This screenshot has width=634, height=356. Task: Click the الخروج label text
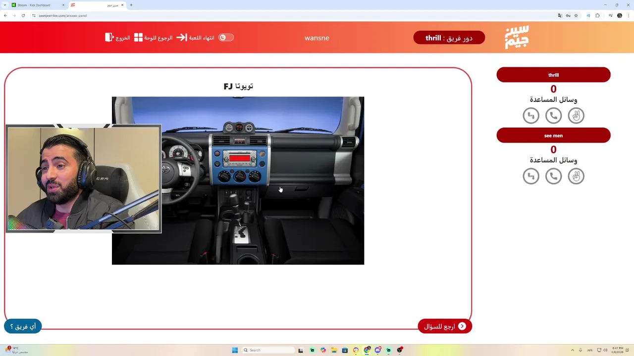coord(123,38)
